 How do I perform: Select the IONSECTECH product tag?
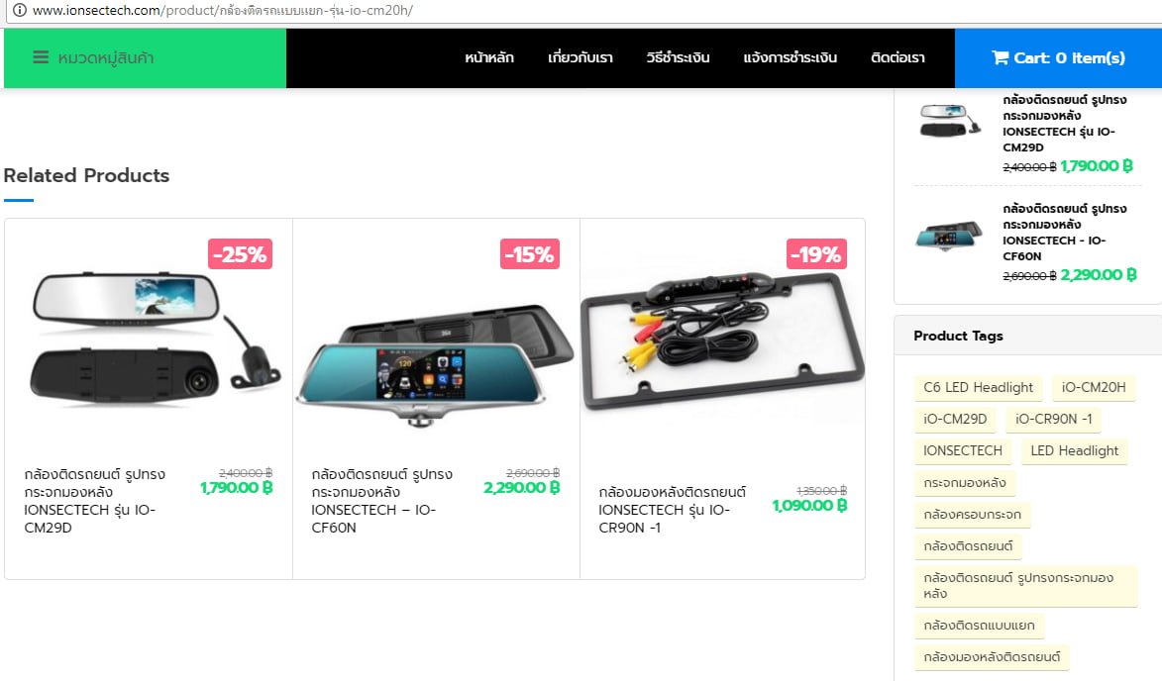[963, 450]
